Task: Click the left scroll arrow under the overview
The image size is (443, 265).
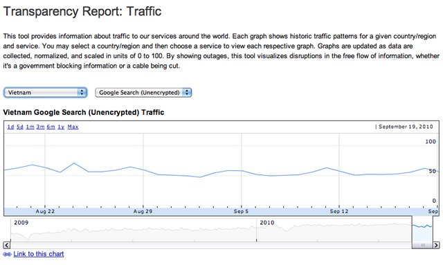Action: point(7,245)
